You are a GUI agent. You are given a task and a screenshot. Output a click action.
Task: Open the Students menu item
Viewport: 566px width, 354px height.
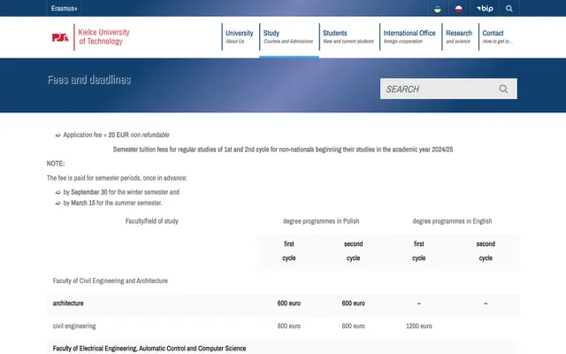[348, 36]
